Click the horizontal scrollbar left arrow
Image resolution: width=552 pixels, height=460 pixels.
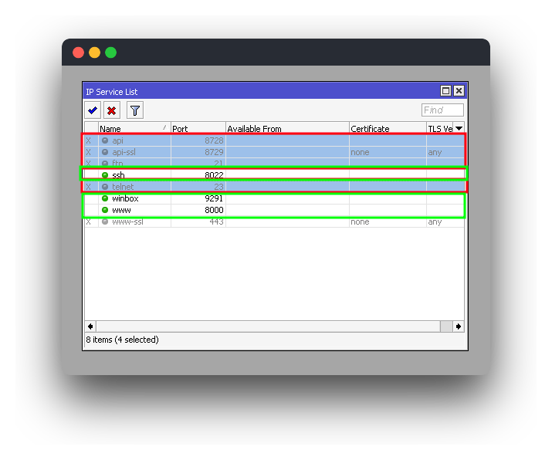90,326
